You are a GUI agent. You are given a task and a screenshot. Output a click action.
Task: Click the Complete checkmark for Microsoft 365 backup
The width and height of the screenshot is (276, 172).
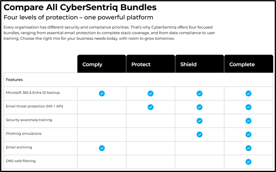point(248,94)
